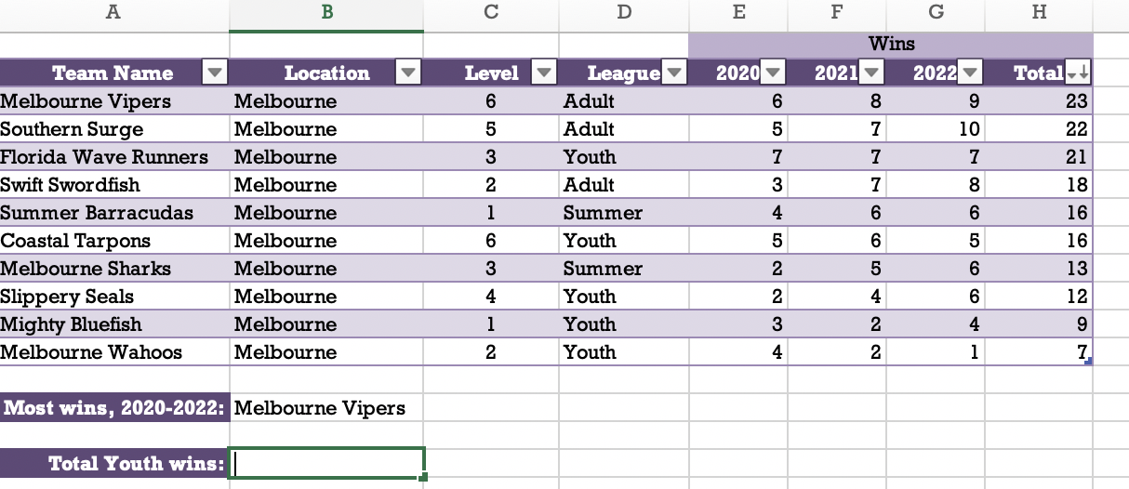Select column H header

pos(1040,13)
